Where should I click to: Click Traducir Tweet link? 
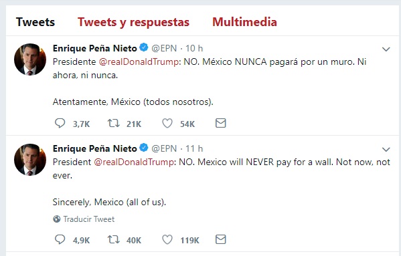(89, 219)
